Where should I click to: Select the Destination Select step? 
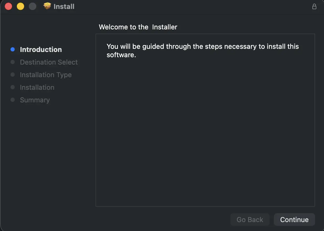49,62
